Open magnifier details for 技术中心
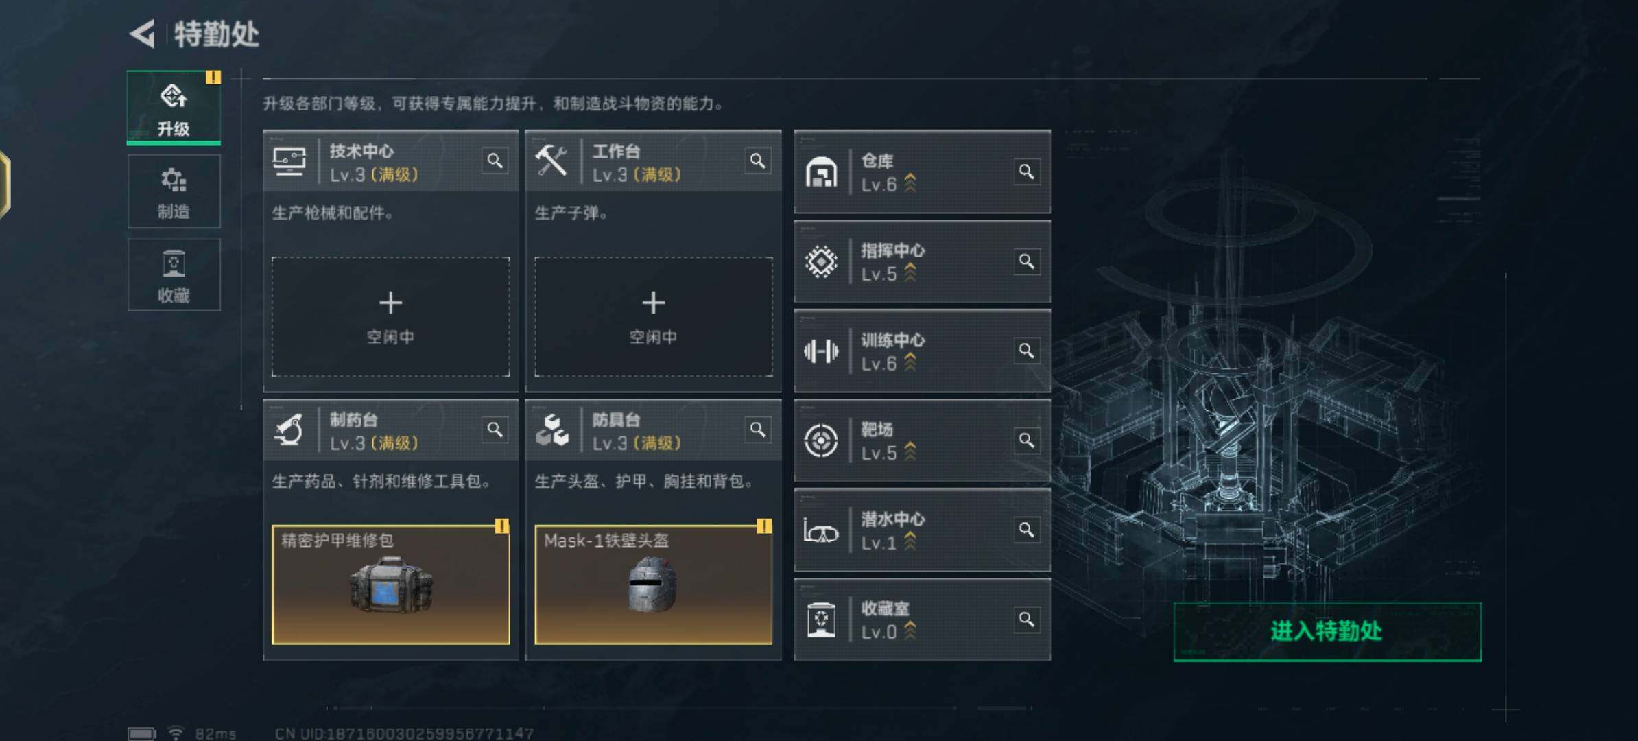This screenshot has height=741, width=1638. (495, 161)
